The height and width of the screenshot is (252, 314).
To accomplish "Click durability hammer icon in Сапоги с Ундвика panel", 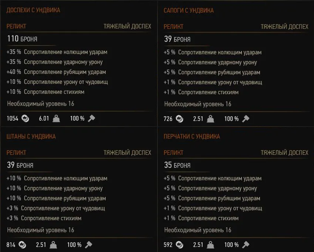I will 246,119.
